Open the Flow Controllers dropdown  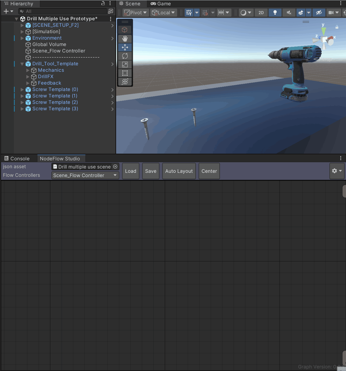pos(85,175)
